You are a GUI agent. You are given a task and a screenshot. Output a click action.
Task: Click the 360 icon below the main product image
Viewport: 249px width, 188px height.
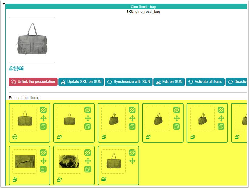tap(16, 68)
